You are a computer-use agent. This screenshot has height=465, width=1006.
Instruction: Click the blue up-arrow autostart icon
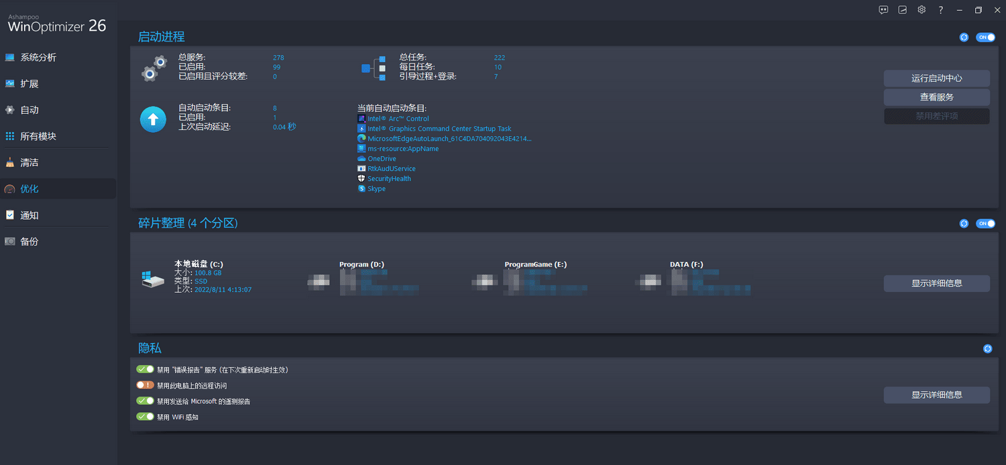(153, 119)
